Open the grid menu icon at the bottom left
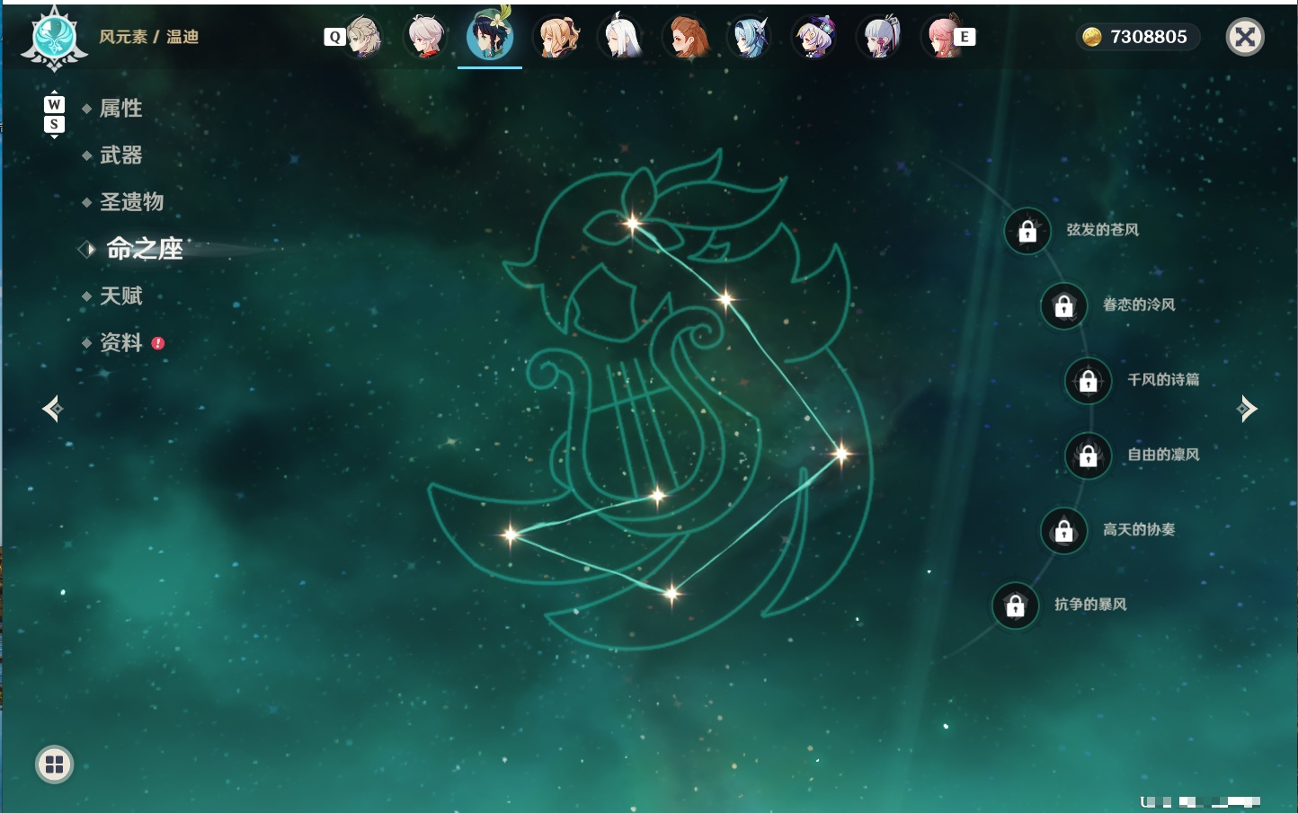The image size is (1298, 813). (x=54, y=764)
